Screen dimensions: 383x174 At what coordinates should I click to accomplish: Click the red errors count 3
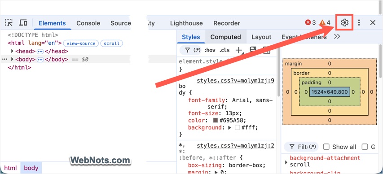click(x=310, y=23)
